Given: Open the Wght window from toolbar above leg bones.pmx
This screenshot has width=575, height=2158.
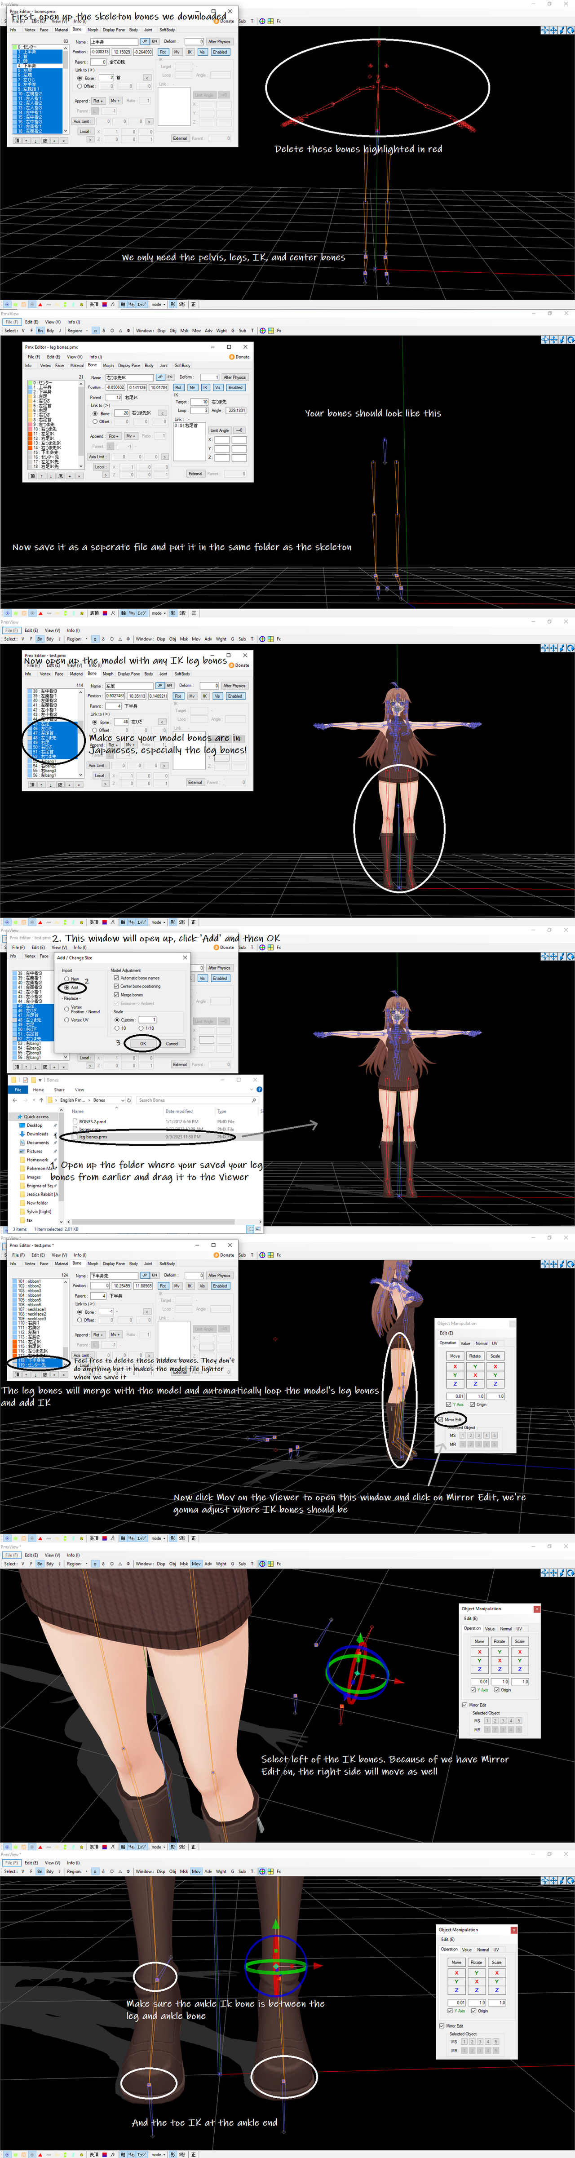Looking at the screenshot, I should [221, 330].
